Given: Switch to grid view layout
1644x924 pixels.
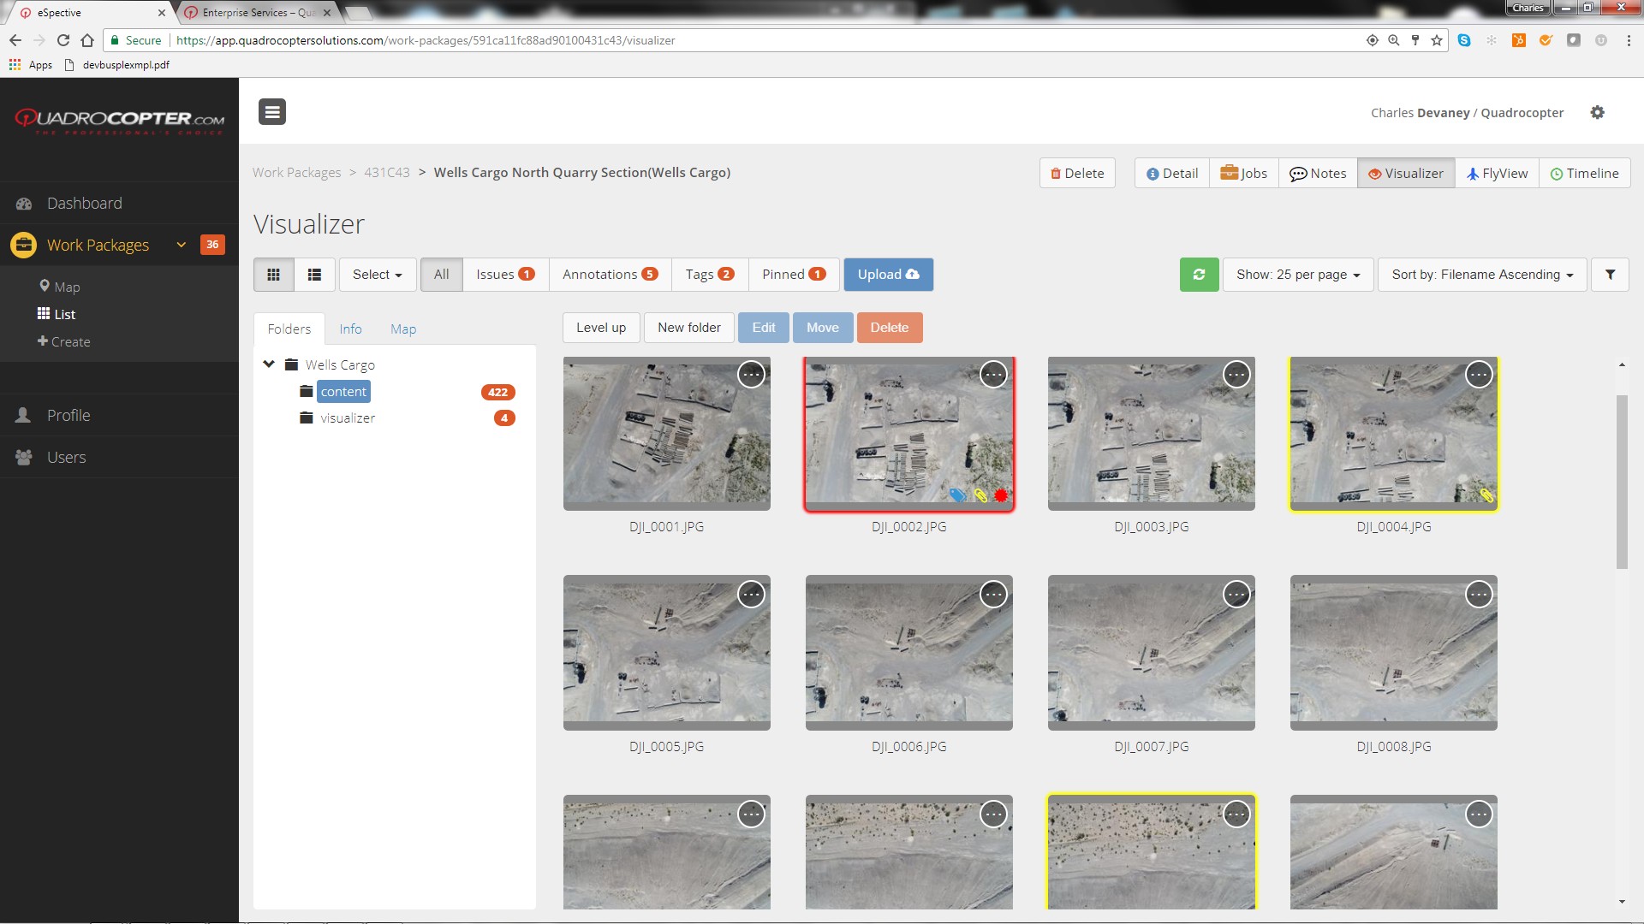Looking at the screenshot, I should click(x=274, y=275).
